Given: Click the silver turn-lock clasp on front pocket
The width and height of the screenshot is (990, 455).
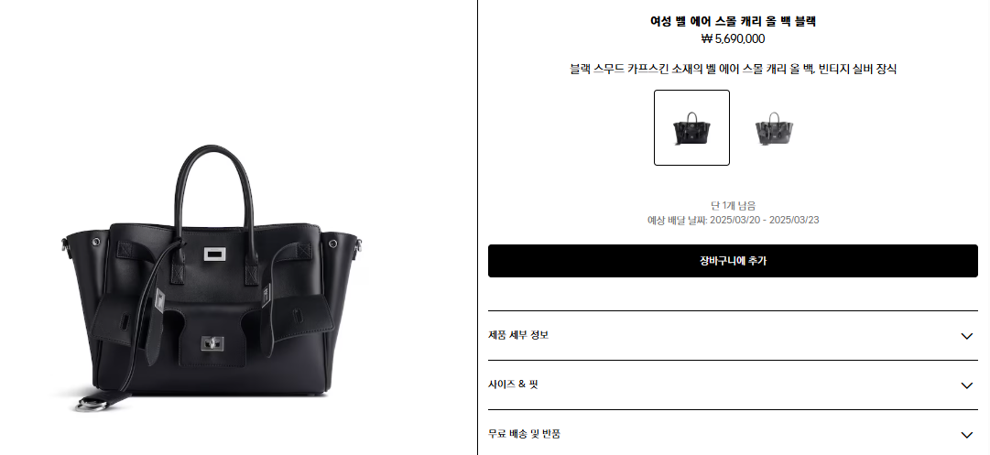Looking at the screenshot, I should [212, 343].
